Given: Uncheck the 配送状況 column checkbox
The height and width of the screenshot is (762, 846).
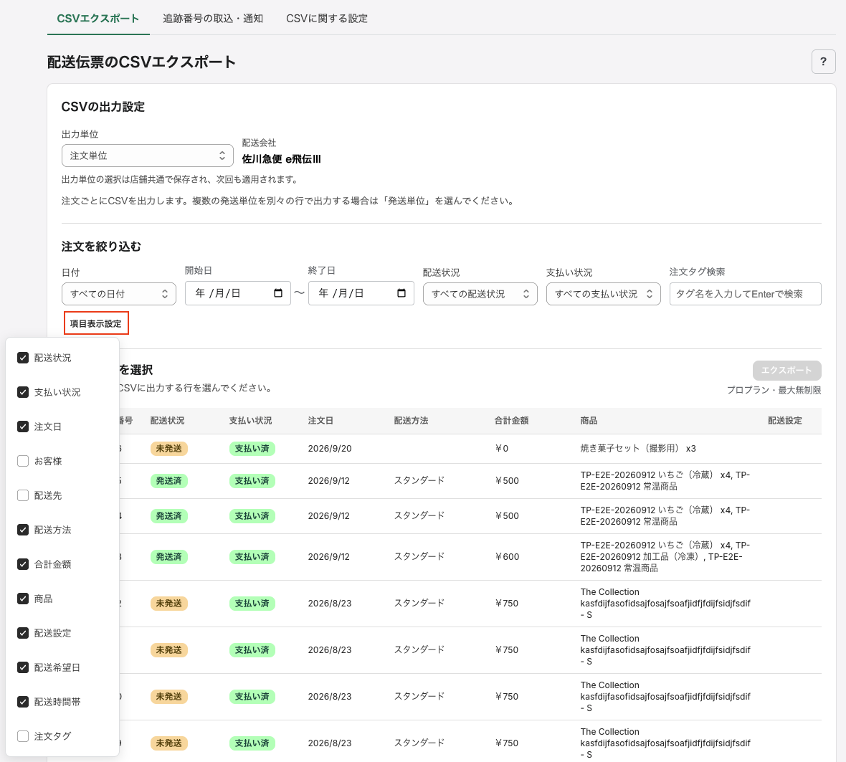Looking at the screenshot, I should coord(23,358).
